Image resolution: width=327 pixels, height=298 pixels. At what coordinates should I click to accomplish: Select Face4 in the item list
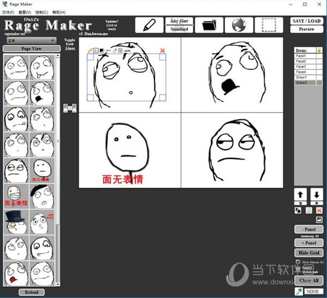(x=308, y=72)
